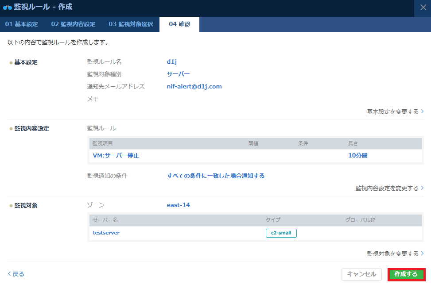Click the サーバー名 column header
The image size is (431, 288).
click(x=105, y=220)
